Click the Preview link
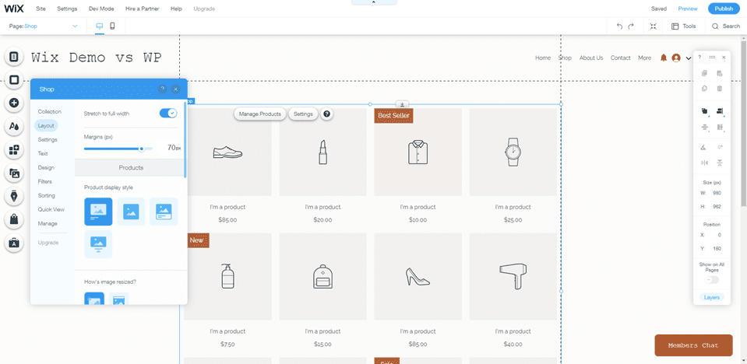Screen dimensions: 747x364 pos(688,9)
